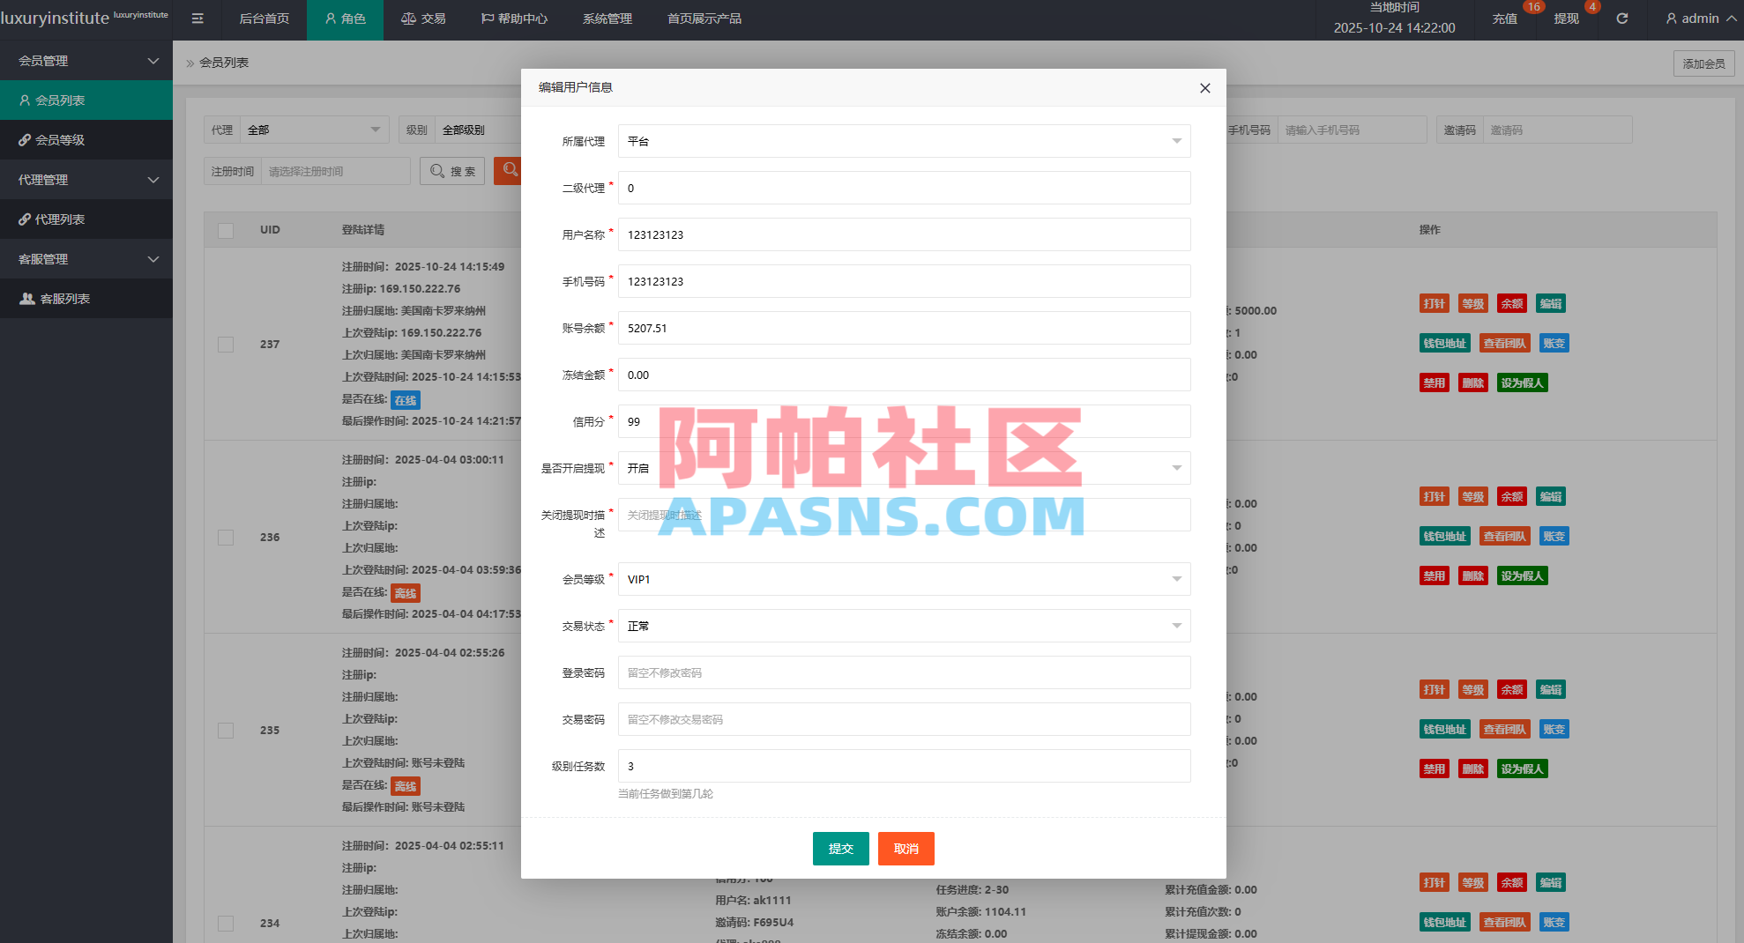Open the 所属代理 dropdown showing 平台
The height and width of the screenshot is (943, 1744).
click(904, 141)
